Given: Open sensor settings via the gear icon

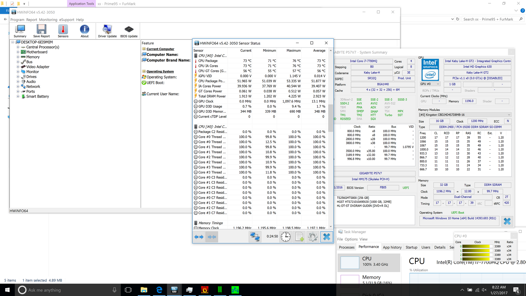Looking at the screenshot, I should (x=313, y=237).
